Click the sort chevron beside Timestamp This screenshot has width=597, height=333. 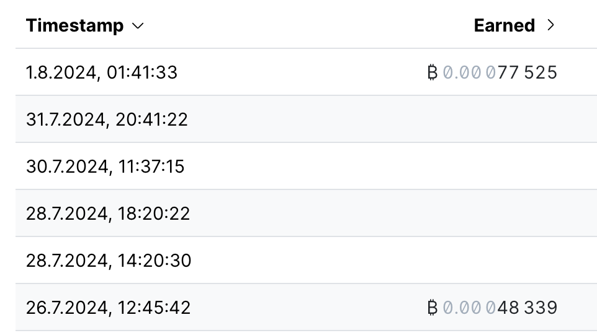(138, 26)
